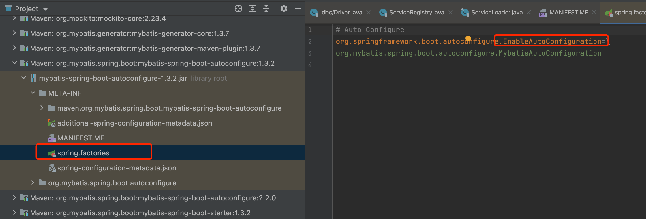This screenshot has height=219, width=646.
Task: Click the ServiceLoader.java tab class icon
Action: pos(465,12)
